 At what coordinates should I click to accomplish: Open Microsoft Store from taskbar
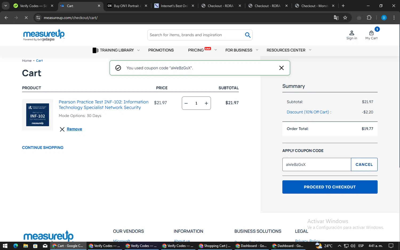pyautogui.click(x=35, y=246)
